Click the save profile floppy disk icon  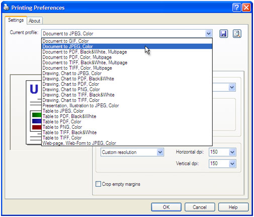pos(223,34)
